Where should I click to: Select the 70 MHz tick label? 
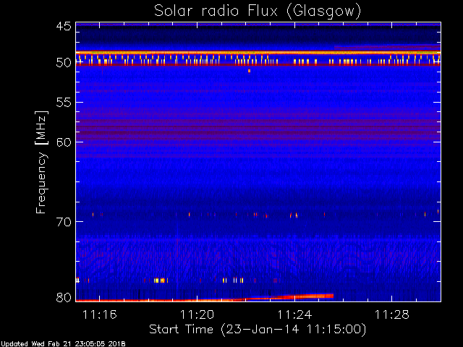click(x=64, y=222)
